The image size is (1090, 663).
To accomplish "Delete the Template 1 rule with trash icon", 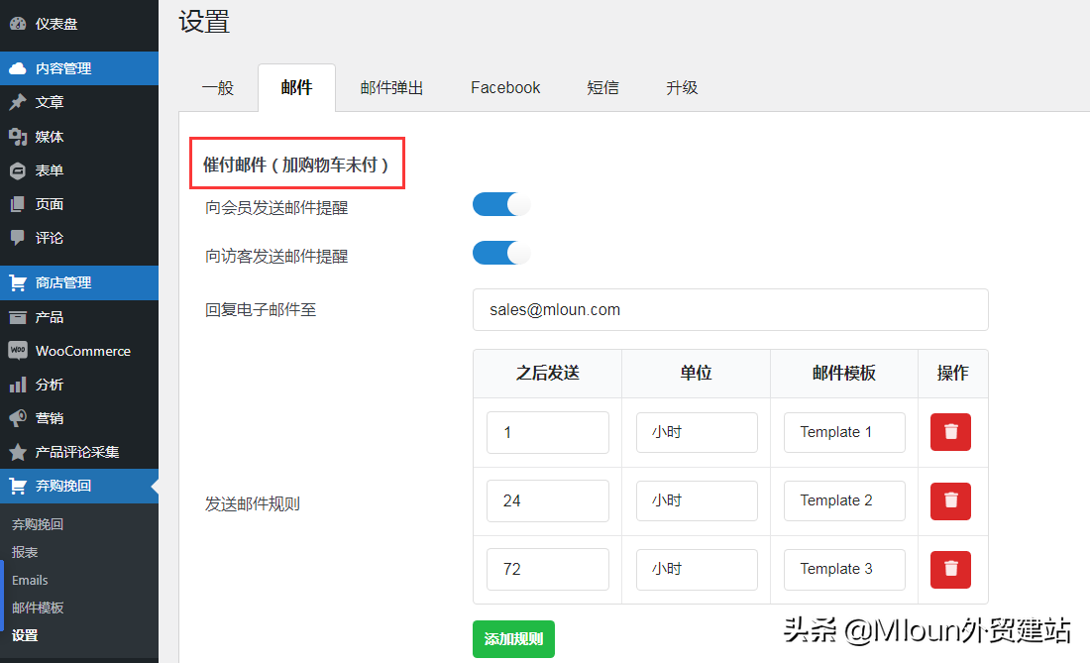I will [x=950, y=431].
